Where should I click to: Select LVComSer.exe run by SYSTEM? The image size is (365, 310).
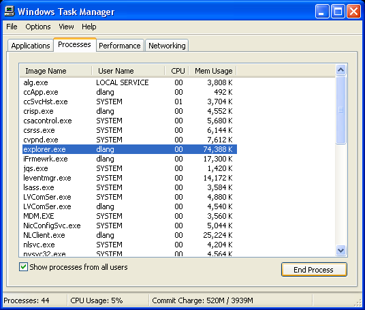coord(129,197)
